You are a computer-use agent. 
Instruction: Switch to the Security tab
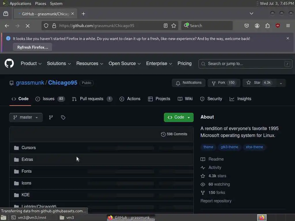pyautogui.click(x=211, y=99)
